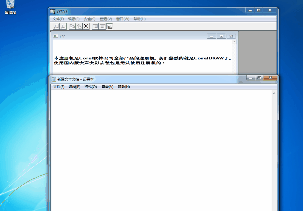
Task: Open Notepad's 查看(V) menu
Action: coord(107,87)
